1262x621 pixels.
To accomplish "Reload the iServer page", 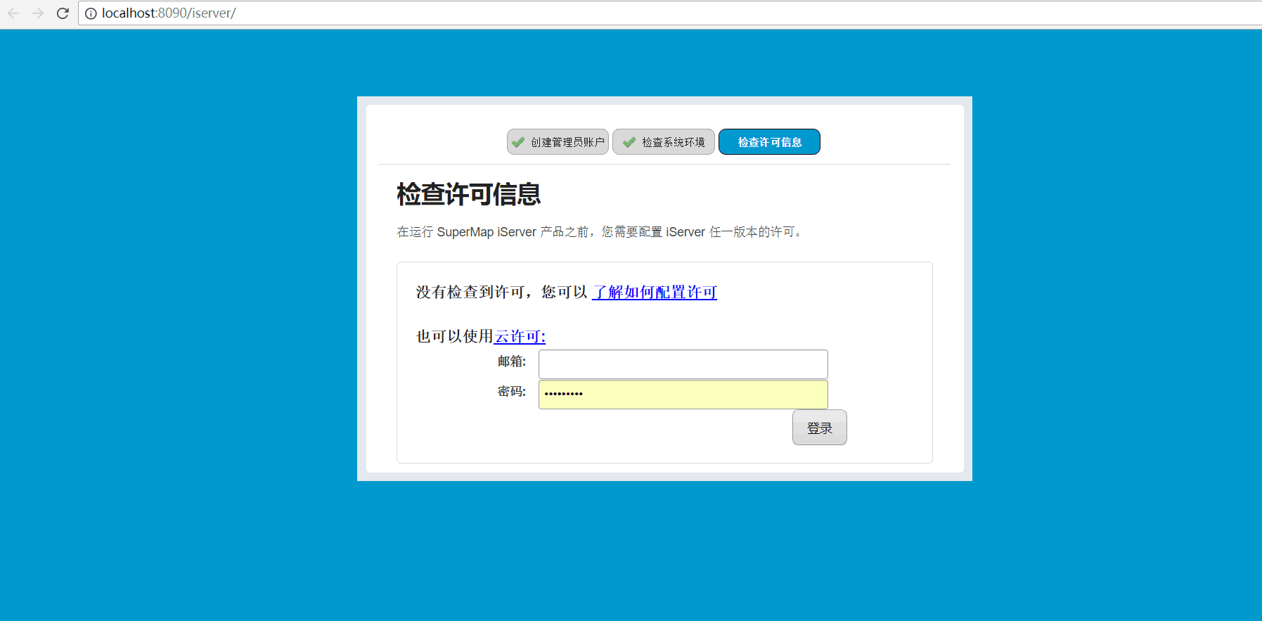I will coord(63,13).
